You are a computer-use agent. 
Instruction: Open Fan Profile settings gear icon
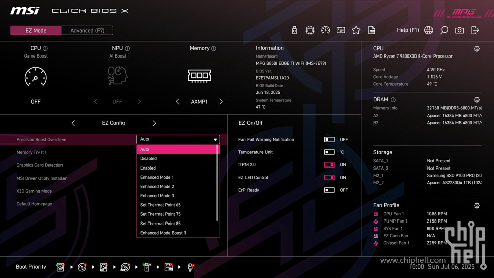[x=477, y=206]
